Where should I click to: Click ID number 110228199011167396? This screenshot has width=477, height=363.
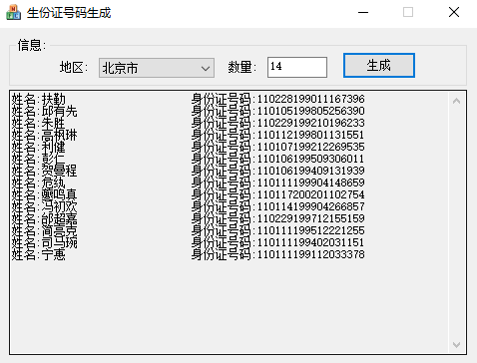310,99
